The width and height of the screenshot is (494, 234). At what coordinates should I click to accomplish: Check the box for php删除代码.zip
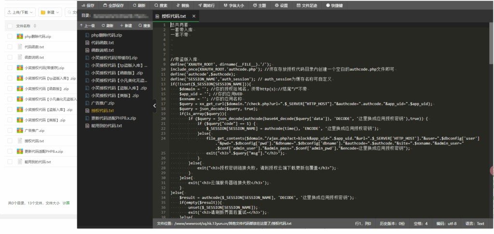point(10,37)
